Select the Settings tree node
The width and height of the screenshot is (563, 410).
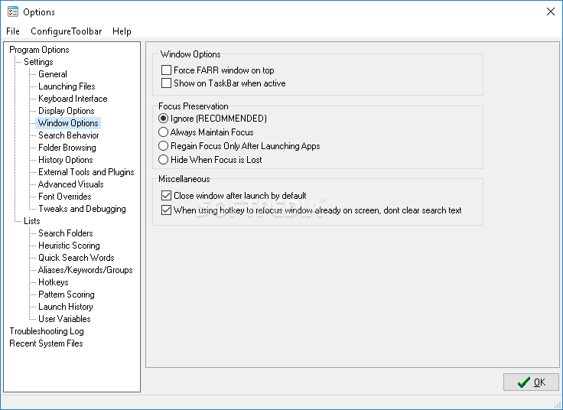38,62
